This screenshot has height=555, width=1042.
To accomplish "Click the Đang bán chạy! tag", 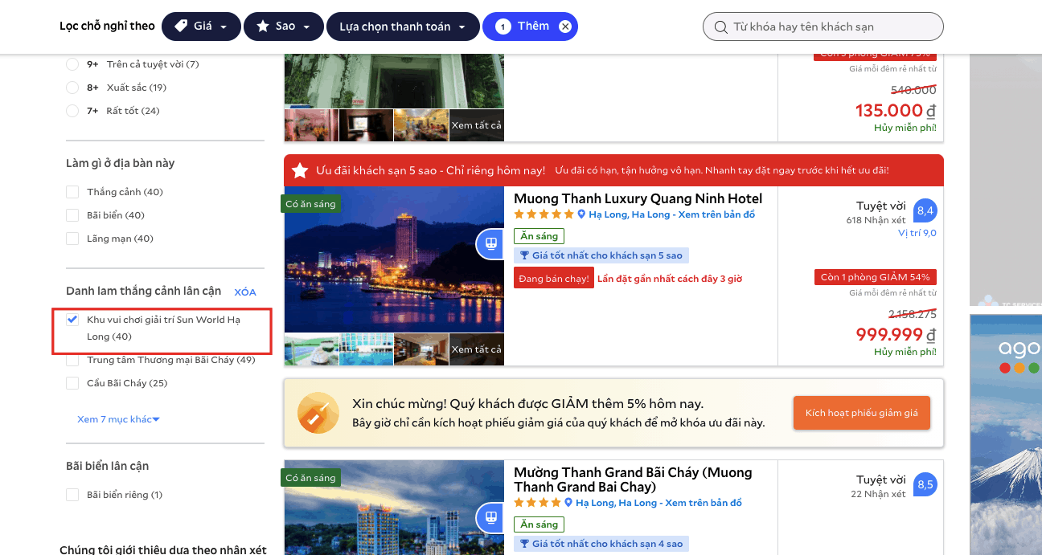I will (553, 279).
